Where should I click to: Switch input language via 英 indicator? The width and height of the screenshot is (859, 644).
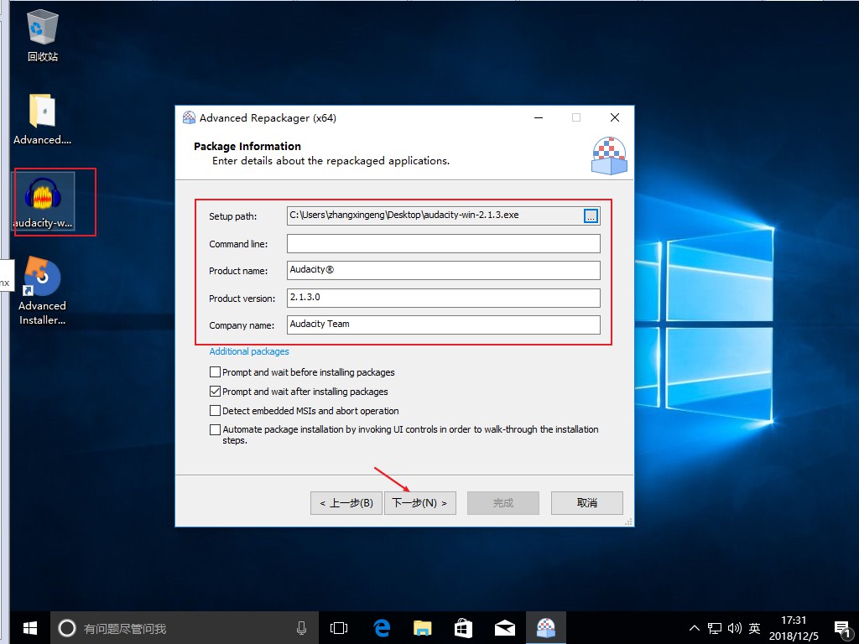pyautogui.click(x=755, y=628)
